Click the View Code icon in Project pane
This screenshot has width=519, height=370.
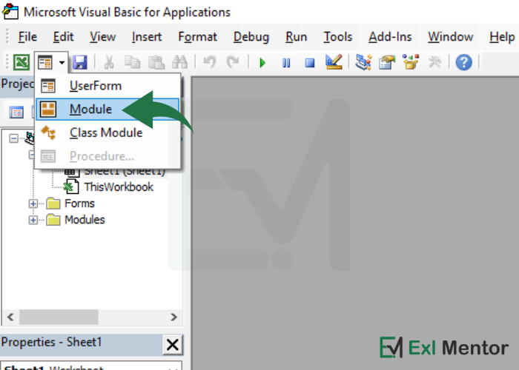[x=16, y=112]
